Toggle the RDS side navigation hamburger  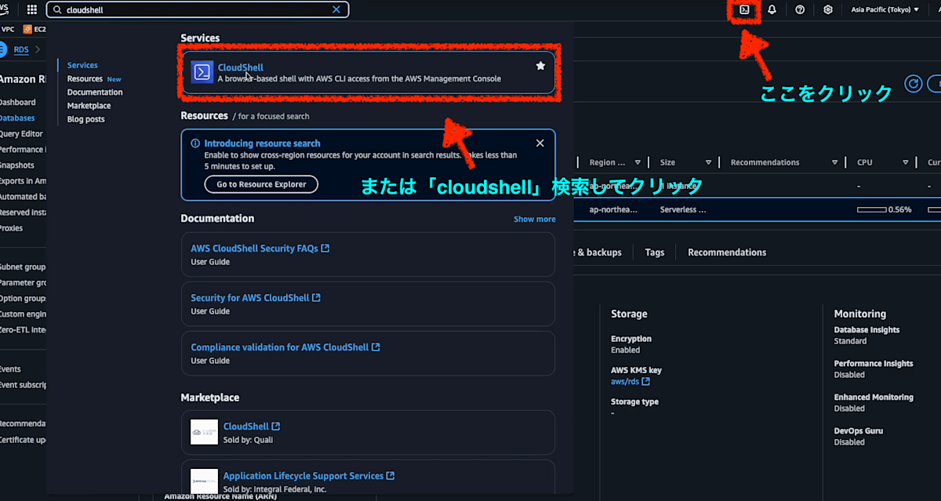[x=2, y=50]
